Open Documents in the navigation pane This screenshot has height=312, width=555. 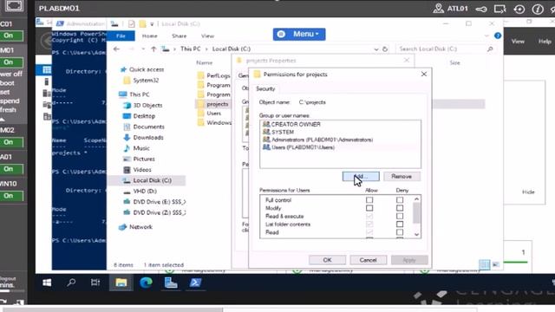tap(144, 127)
